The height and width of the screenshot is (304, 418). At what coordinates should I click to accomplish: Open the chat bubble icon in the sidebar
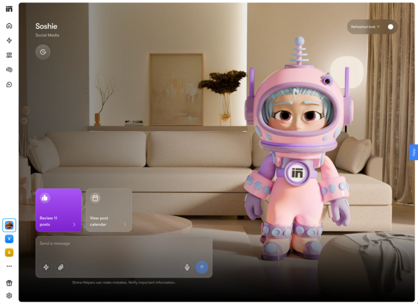point(9,85)
